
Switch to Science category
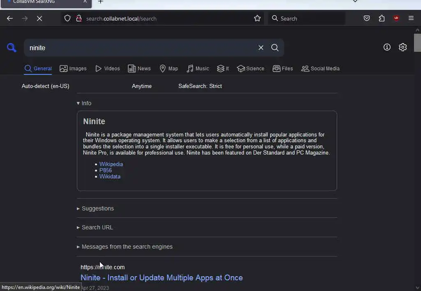[250, 69]
